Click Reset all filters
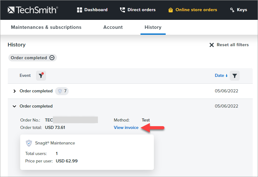 229,45
